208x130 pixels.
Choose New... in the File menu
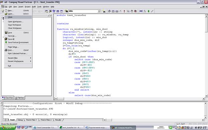18,10
